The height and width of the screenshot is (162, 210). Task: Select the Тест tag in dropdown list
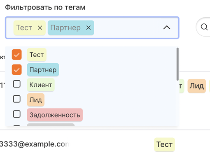coord(37,55)
